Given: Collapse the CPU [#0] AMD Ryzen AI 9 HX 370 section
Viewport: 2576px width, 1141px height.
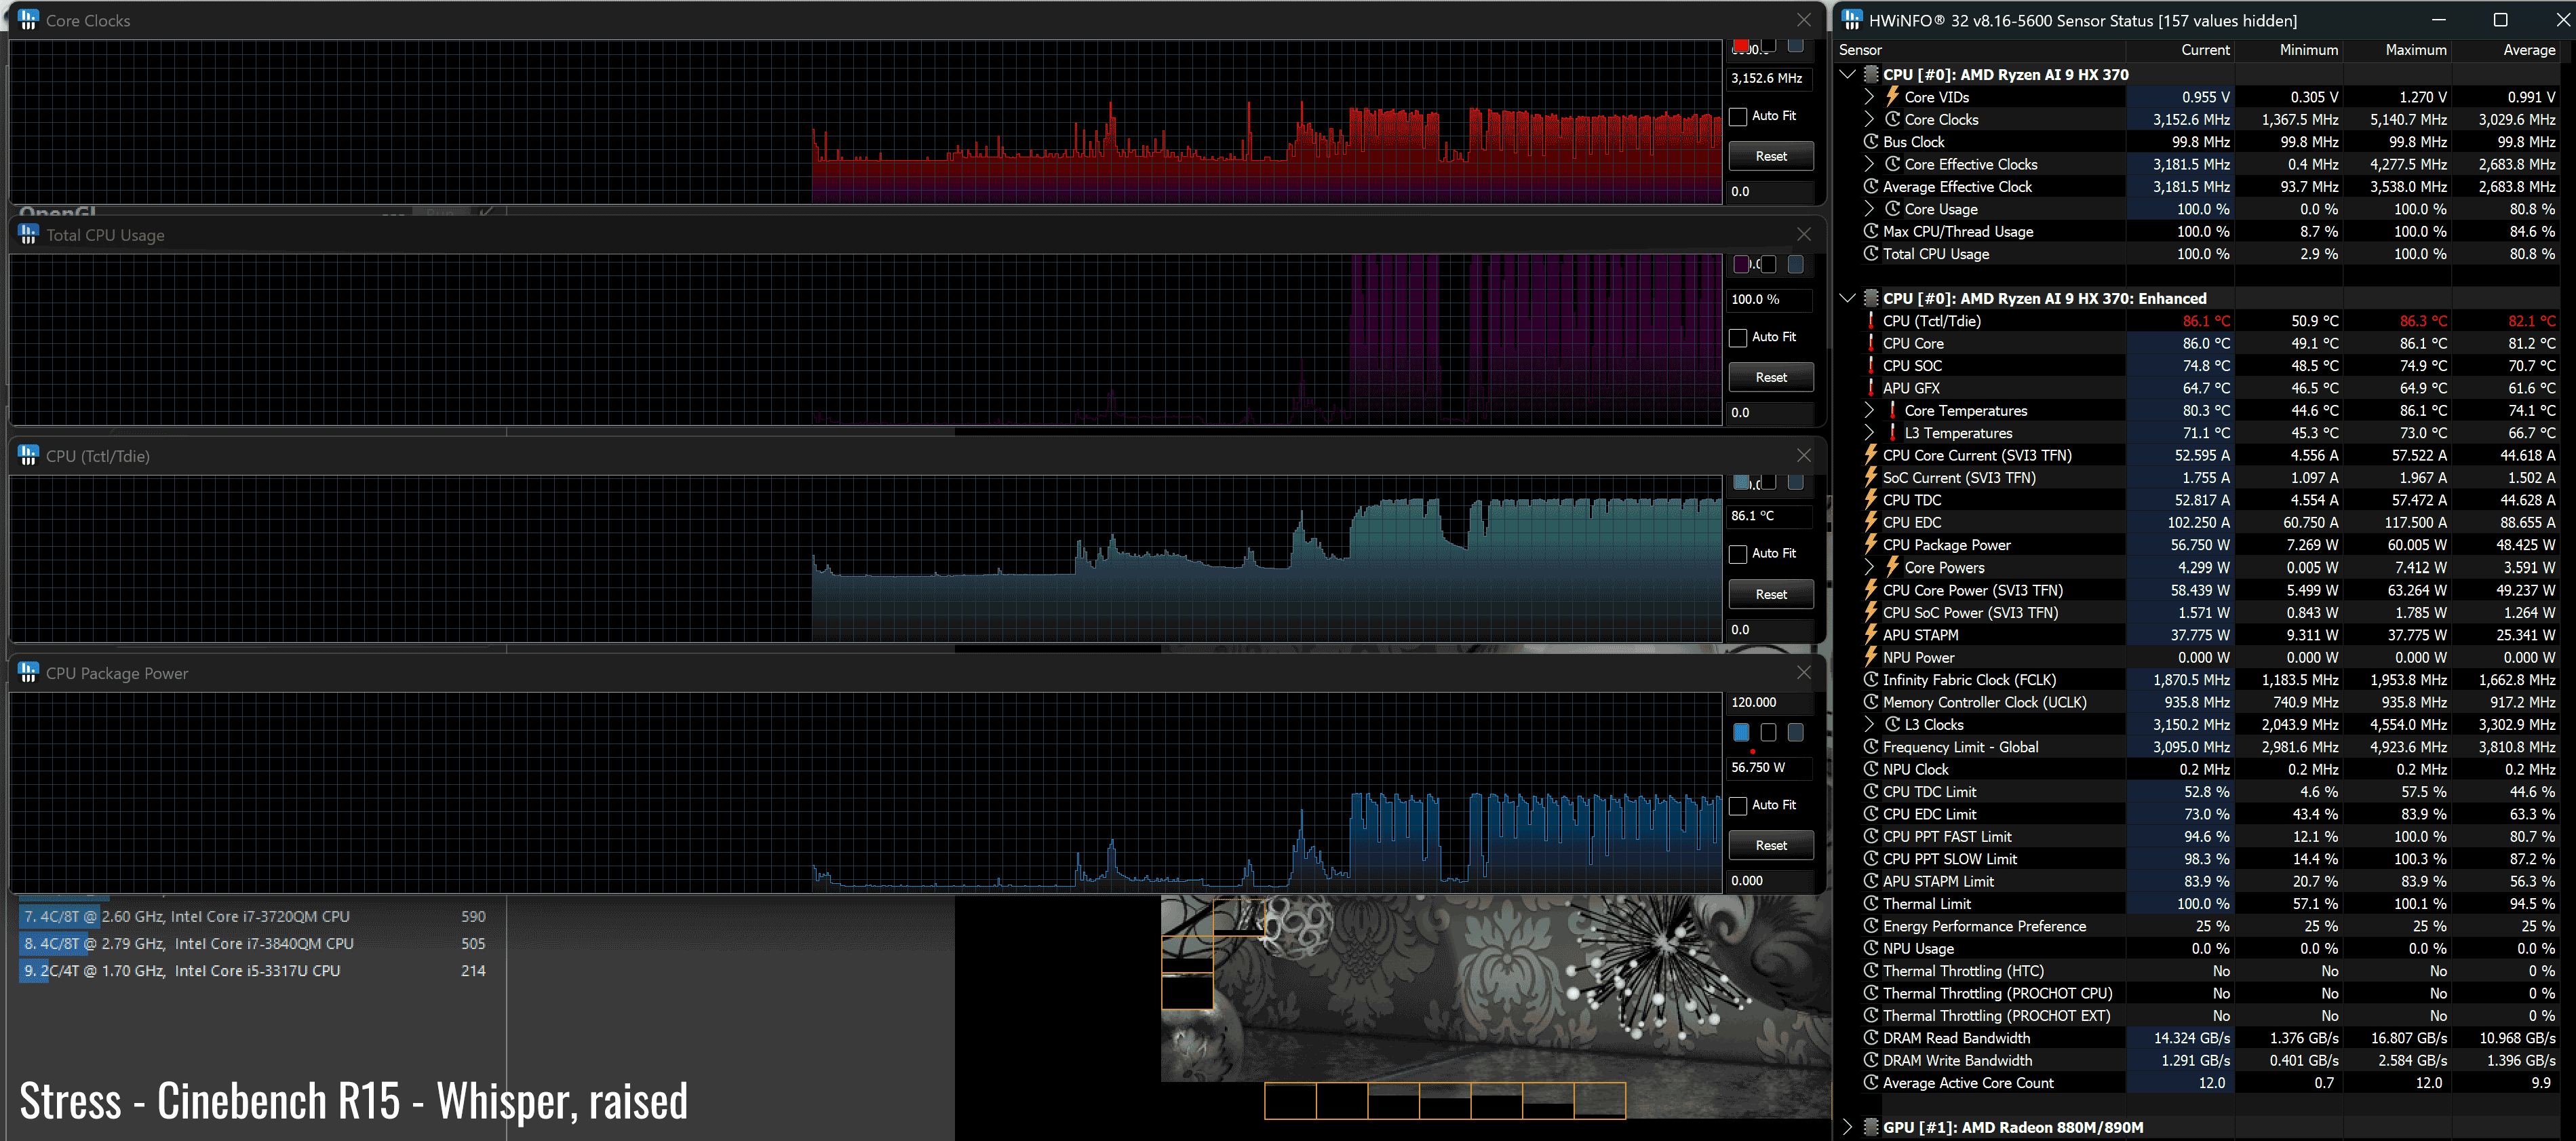Looking at the screenshot, I should (x=1847, y=74).
